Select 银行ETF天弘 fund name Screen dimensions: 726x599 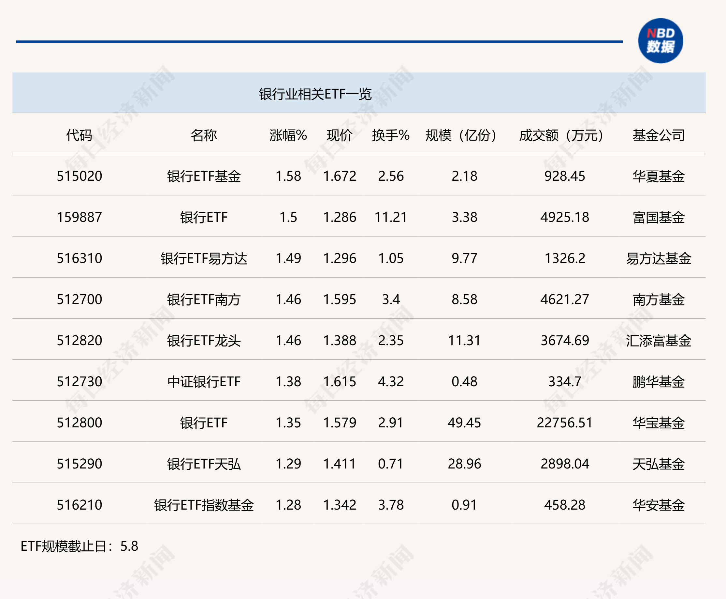click(x=204, y=464)
